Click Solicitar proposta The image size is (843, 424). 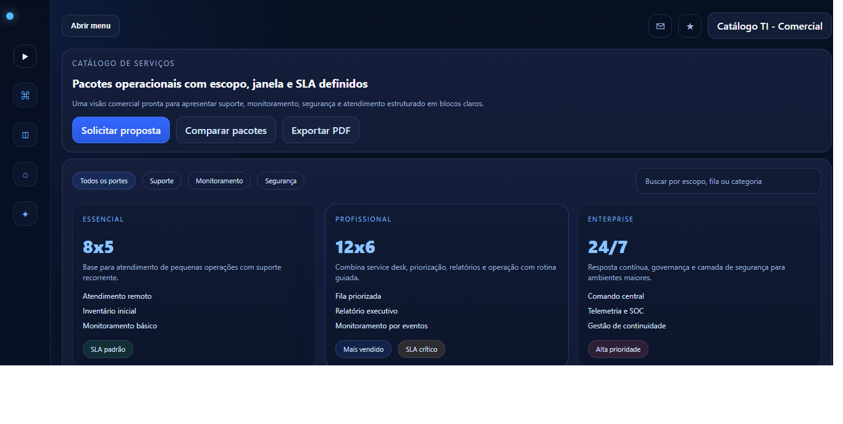[x=120, y=130]
